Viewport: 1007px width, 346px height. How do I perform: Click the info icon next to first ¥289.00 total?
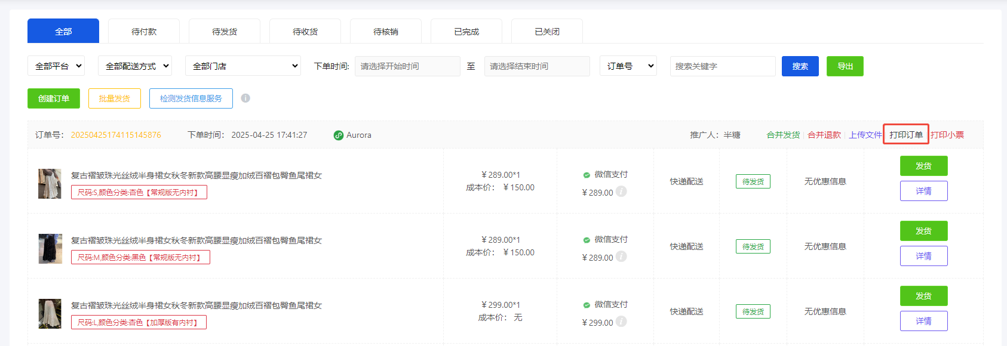621,191
